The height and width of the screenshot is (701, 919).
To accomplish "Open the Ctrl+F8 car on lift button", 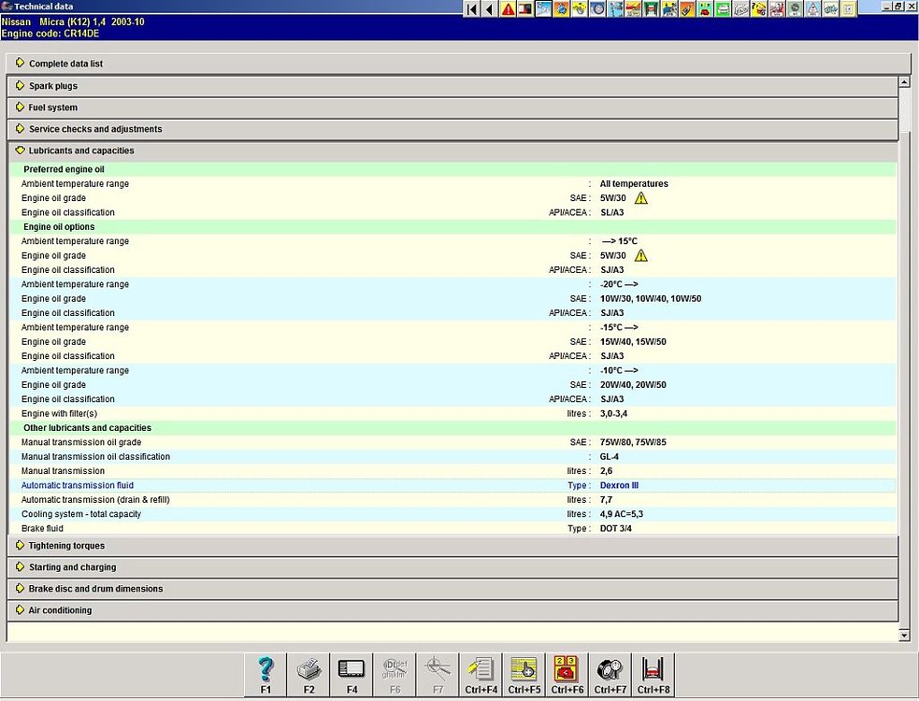I will (x=653, y=675).
